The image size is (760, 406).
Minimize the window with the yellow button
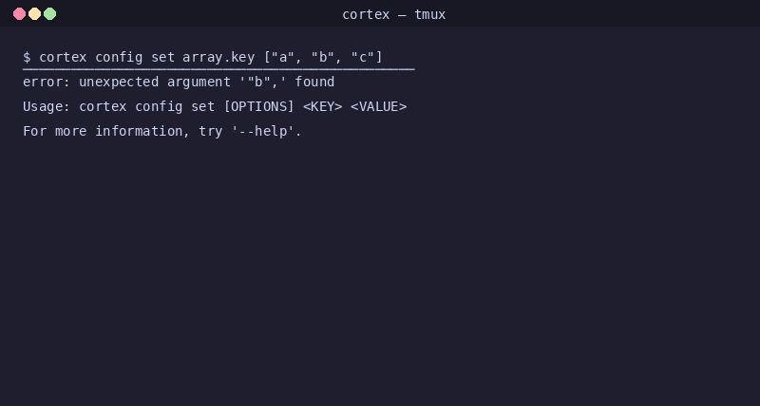(x=34, y=14)
